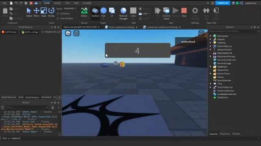This screenshot has width=261, height=146.
Task: Expand the Players tree node
Action: tap(210, 39)
